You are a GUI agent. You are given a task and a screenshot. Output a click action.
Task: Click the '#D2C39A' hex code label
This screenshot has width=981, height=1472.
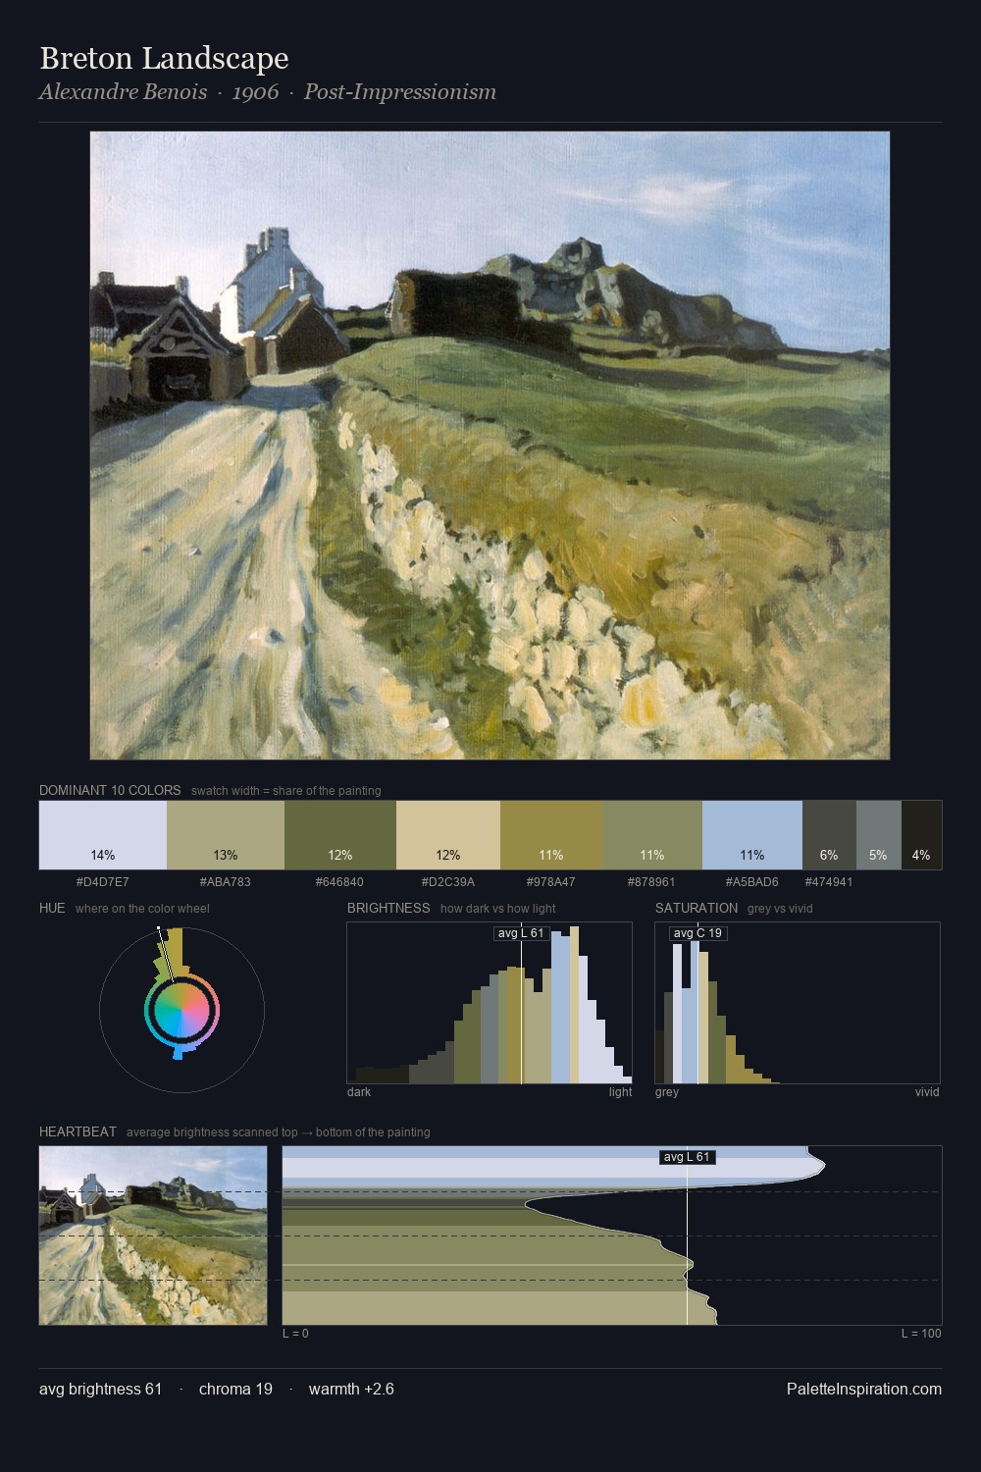(x=448, y=881)
